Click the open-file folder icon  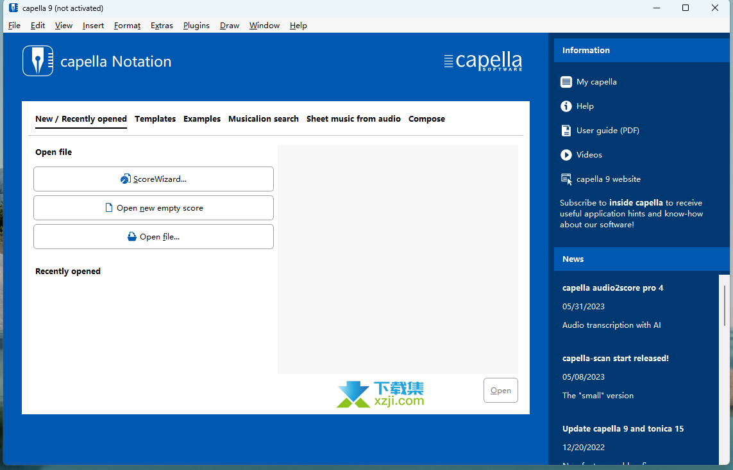tap(132, 237)
